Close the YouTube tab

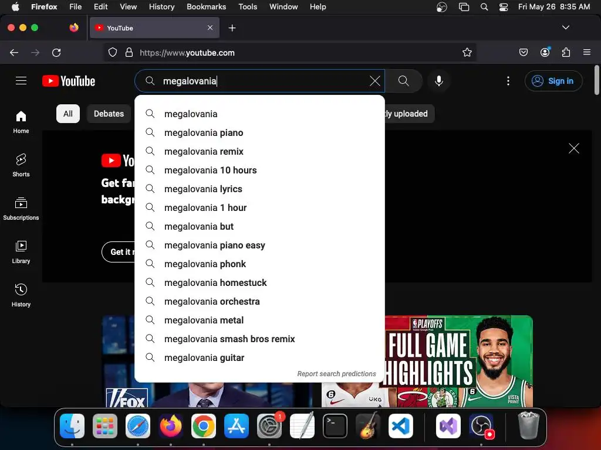(210, 28)
